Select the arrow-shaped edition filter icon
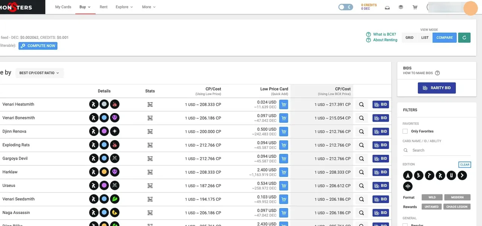 pyautogui.click(x=462, y=175)
